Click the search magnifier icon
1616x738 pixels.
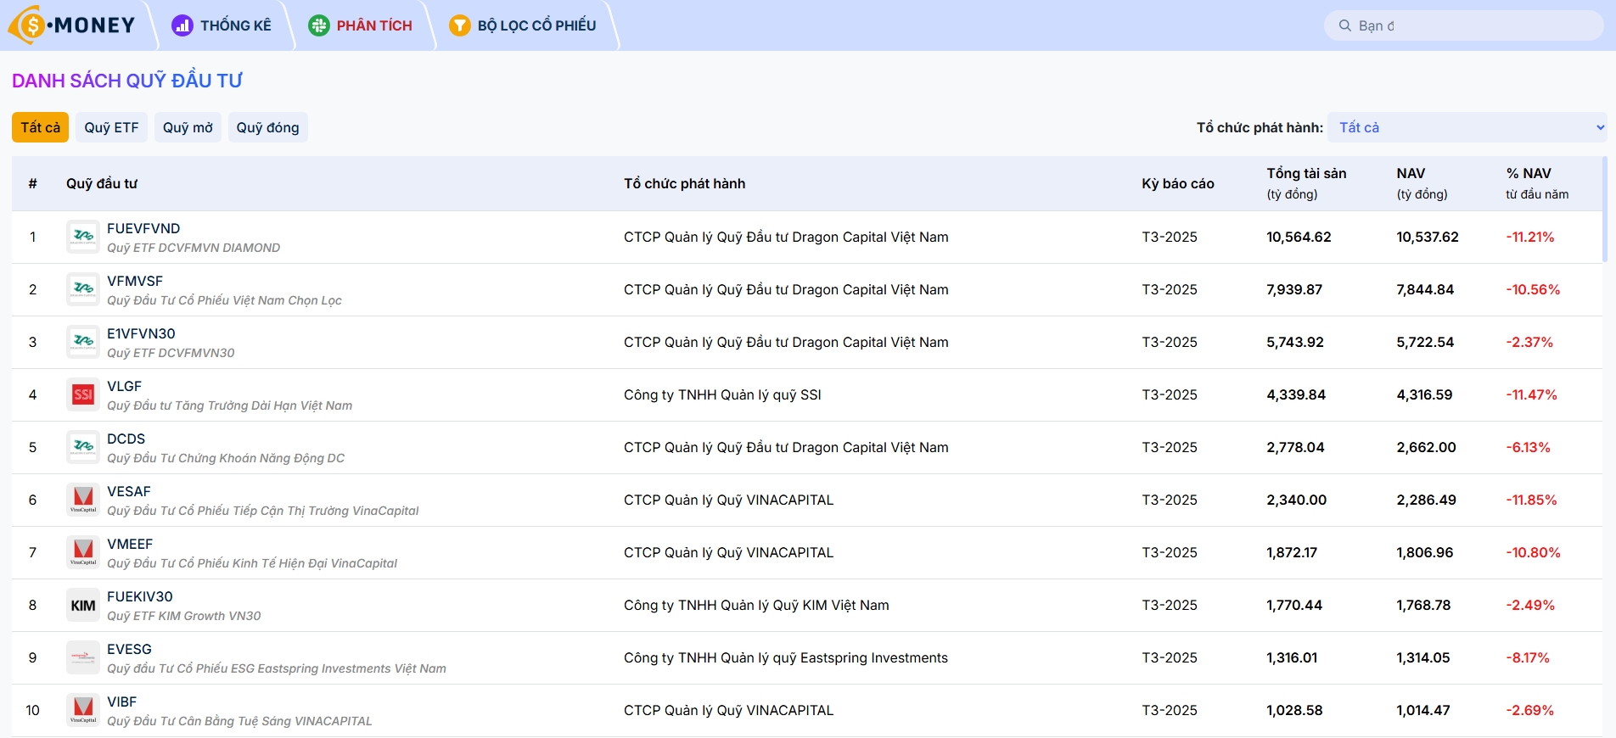1345,25
